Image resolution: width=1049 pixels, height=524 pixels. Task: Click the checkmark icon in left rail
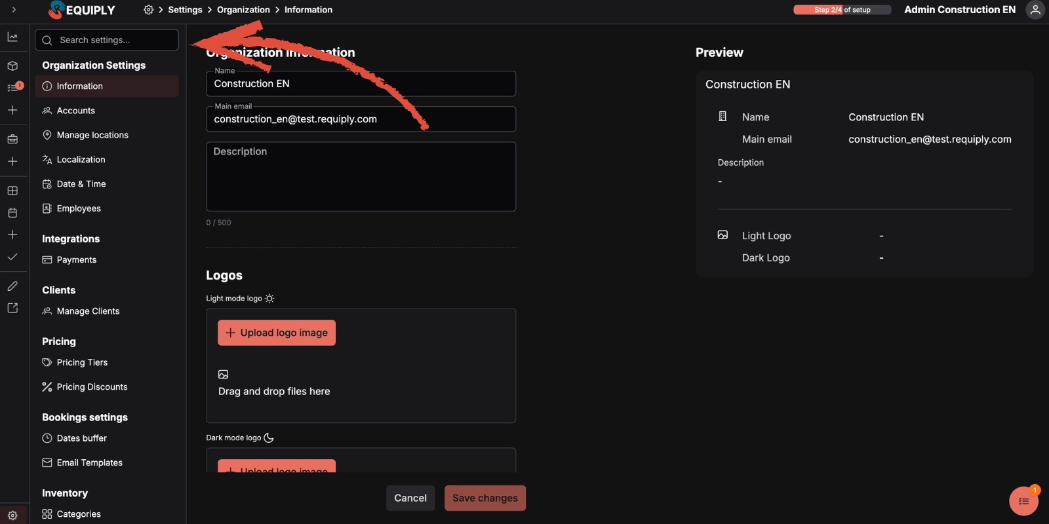click(x=12, y=257)
